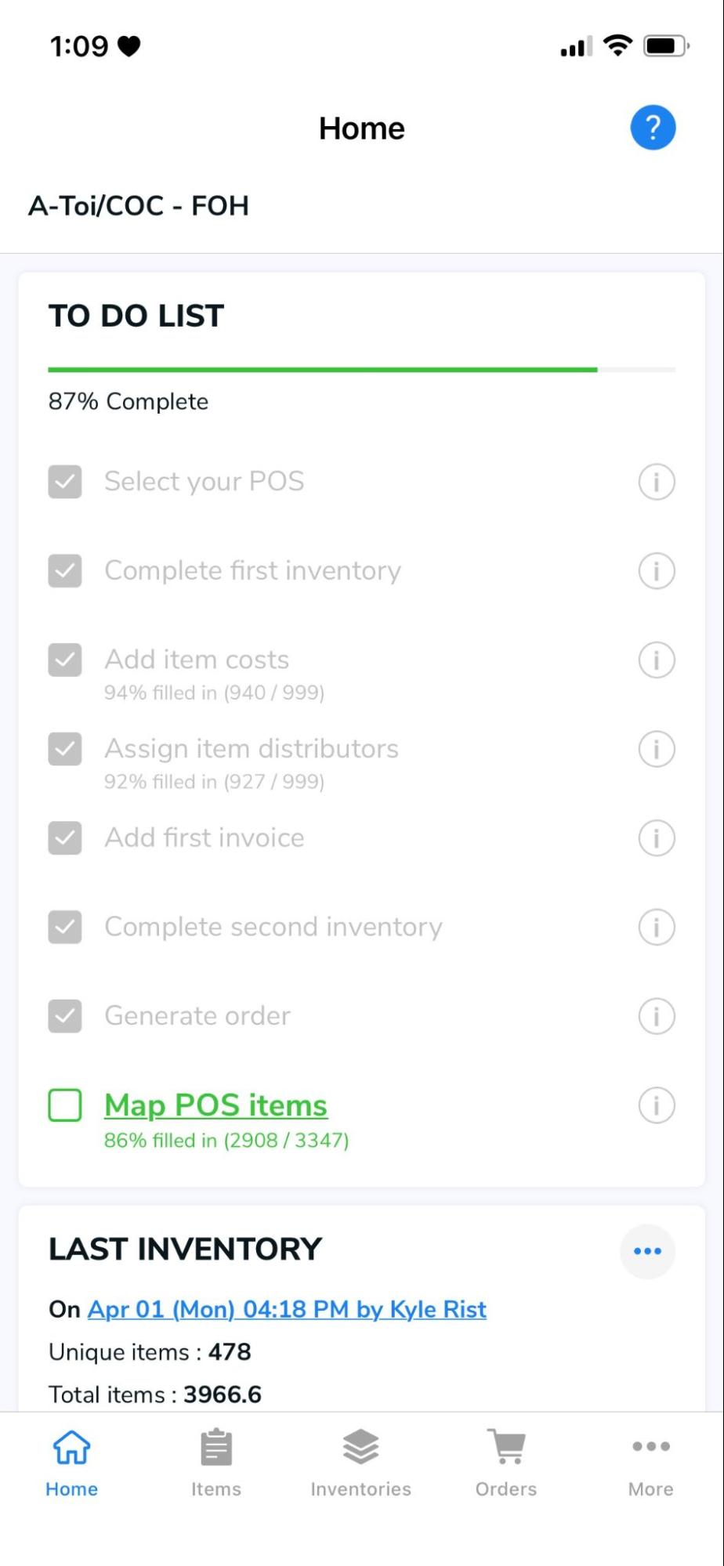View info for Select your POS task
Image resolution: width=724 pixels, height=1566 pixels.
point(656,482)
